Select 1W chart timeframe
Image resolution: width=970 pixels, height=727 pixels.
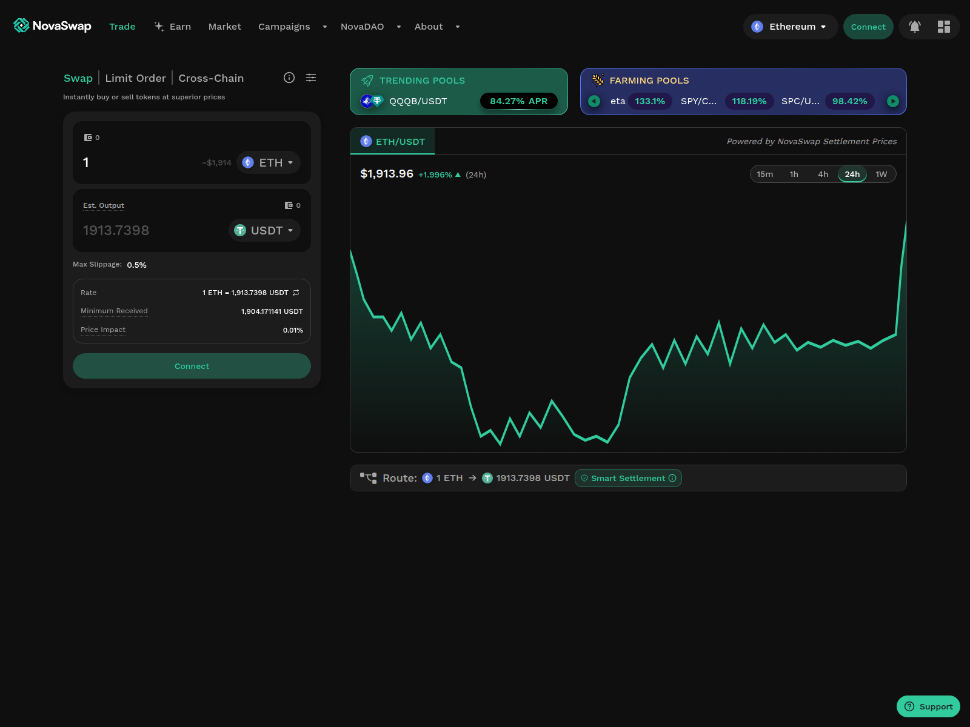click(881, 174)
